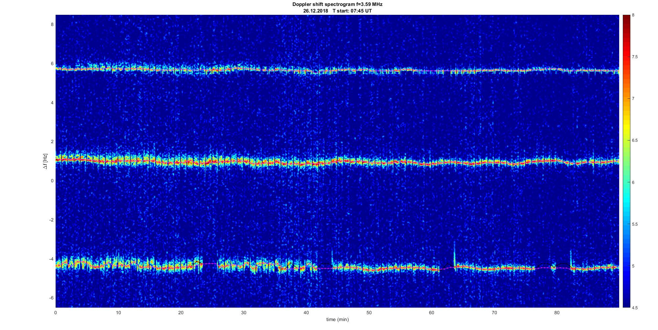Click the colorbar bottom tick label 4.5
Viewport: 658px width, 330px height.
click(635, 308)
